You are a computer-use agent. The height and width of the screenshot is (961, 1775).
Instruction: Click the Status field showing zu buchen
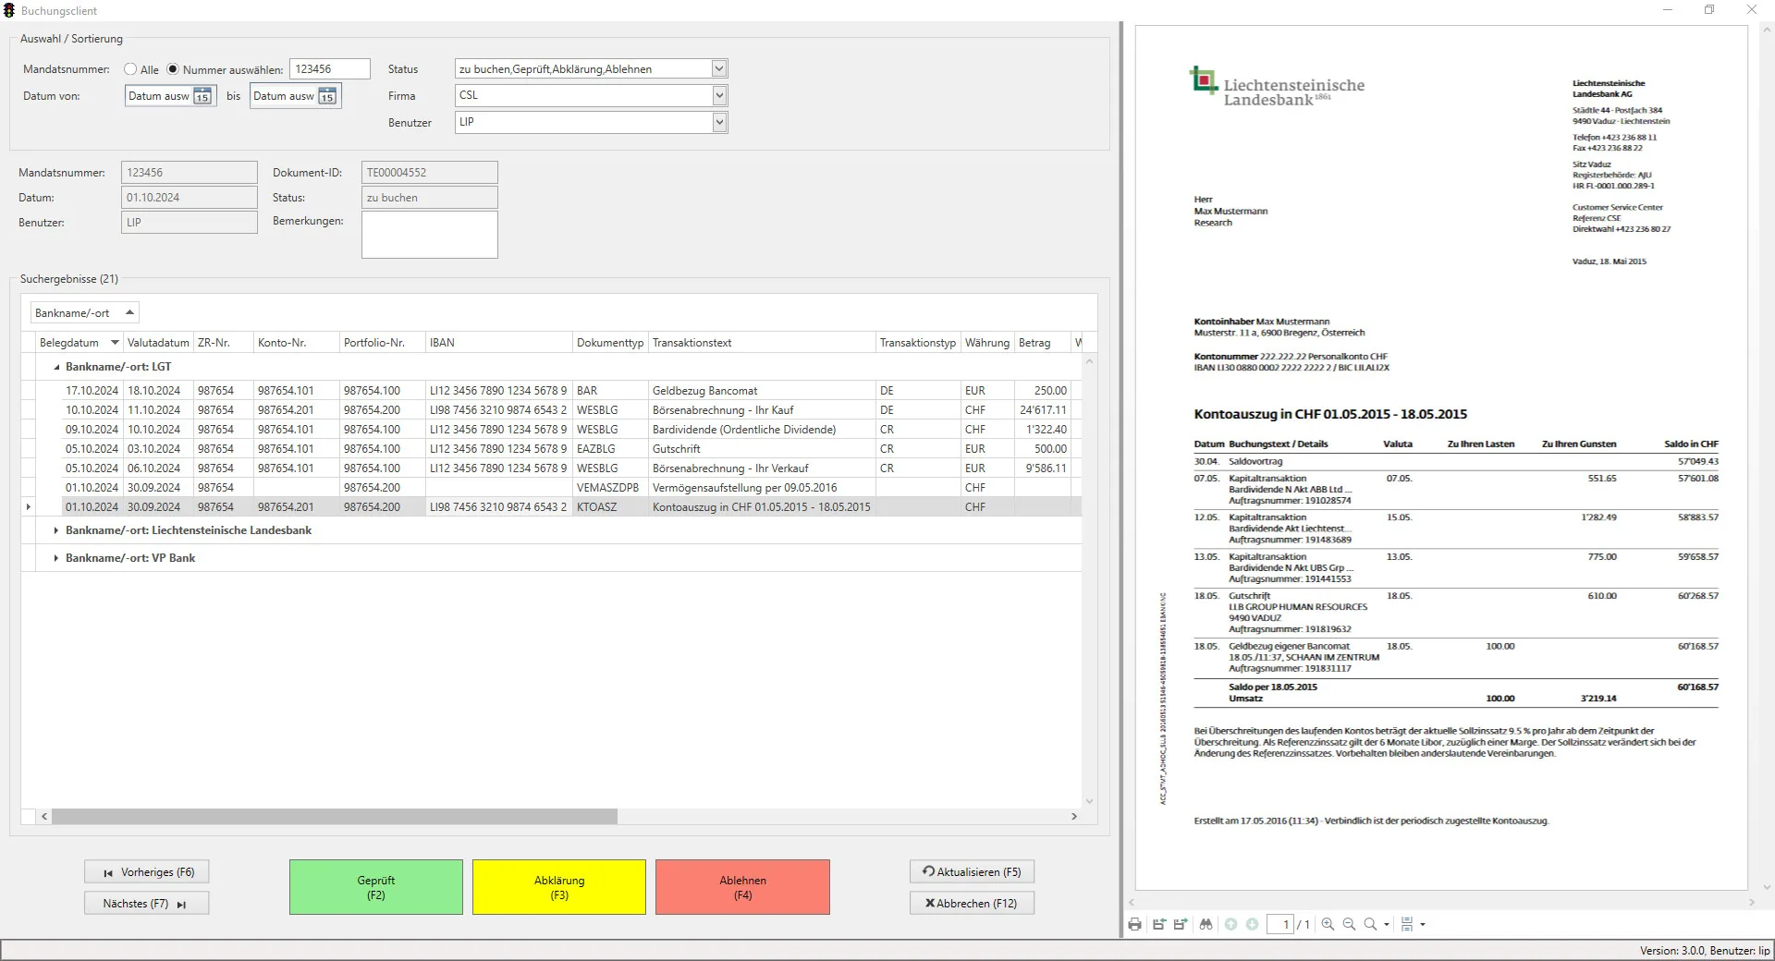430,198
